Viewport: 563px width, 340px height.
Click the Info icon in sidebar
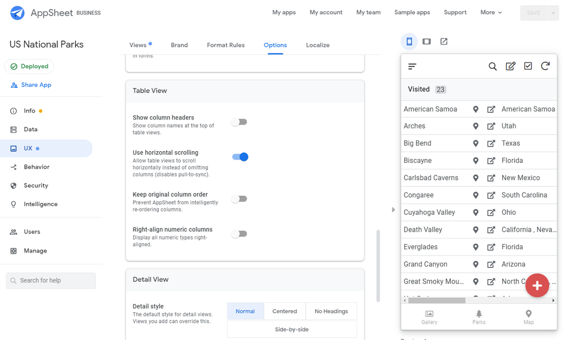point(14,111)
